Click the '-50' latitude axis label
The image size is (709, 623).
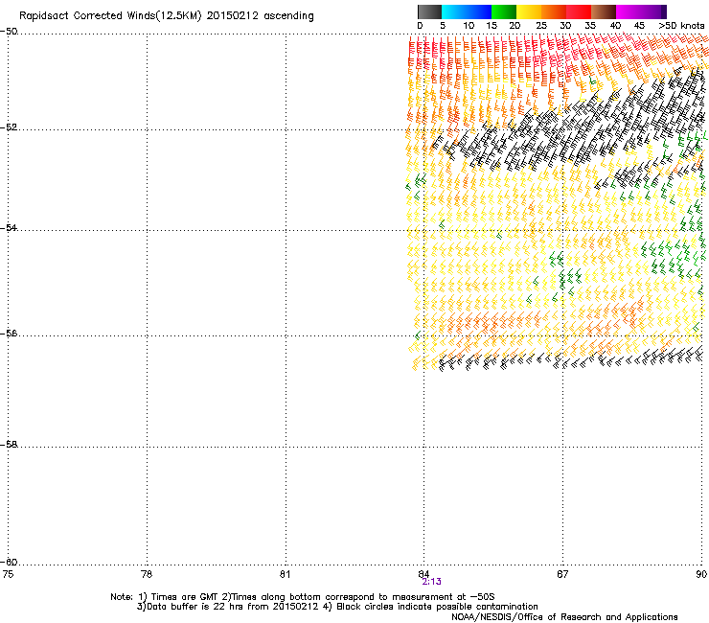click(9, 32)
